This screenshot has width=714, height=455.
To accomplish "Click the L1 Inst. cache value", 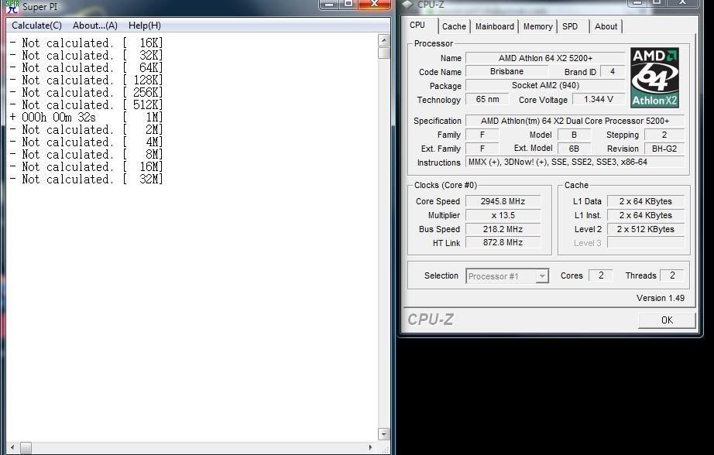I will [x=645, y=215].
